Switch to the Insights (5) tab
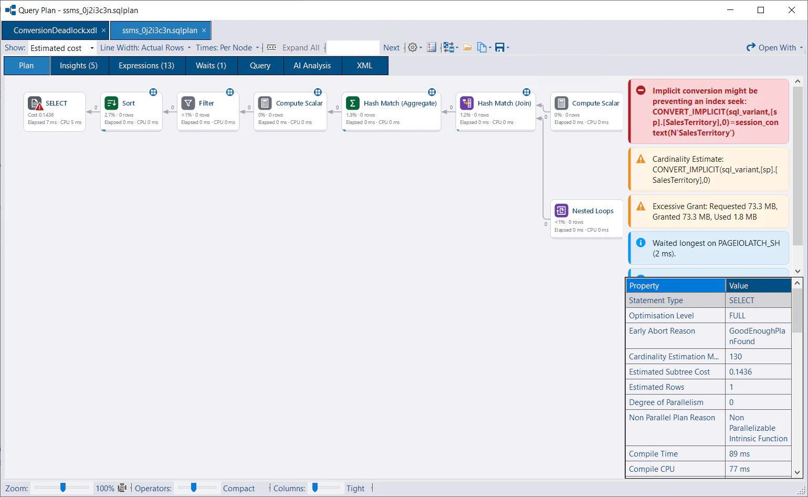Image resolution: width=808 pixels, height=497 pixels. coord(79,66)
